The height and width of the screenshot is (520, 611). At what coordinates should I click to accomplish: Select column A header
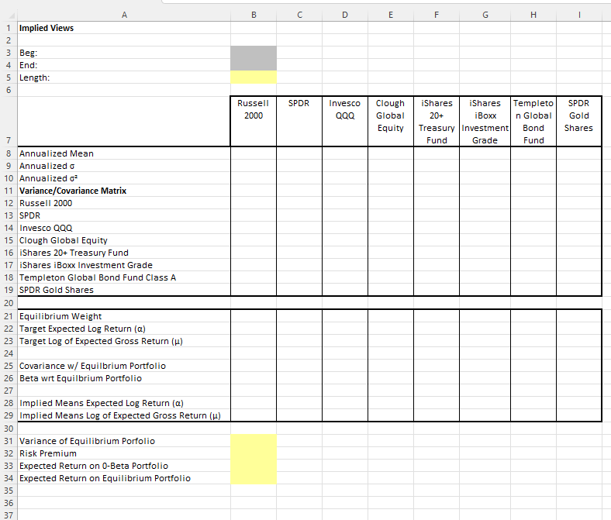click(124, 15)
